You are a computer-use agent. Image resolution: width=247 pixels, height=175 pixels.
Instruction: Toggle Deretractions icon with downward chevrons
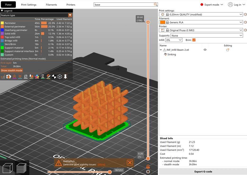point(20,77)
